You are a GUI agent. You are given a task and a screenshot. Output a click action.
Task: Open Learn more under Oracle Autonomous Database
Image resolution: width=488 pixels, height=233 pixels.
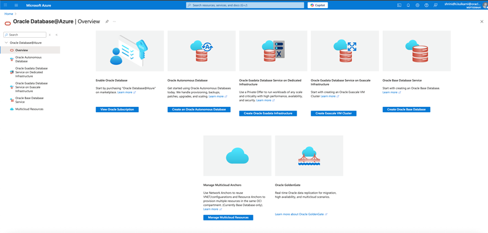tap(218, 97)
